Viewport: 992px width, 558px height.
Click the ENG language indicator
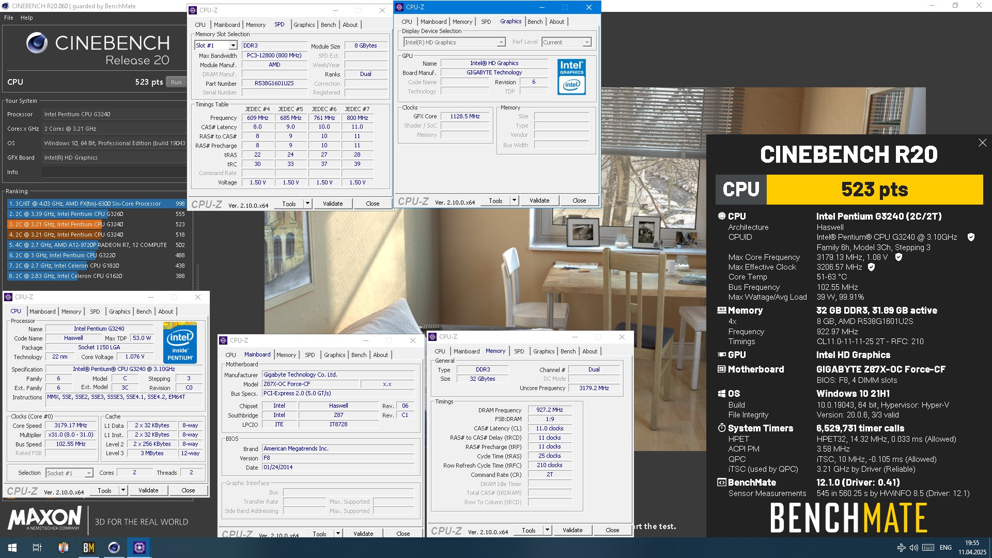946,548
